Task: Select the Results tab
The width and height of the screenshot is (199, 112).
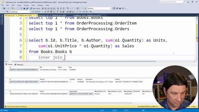Action: point(9,64)
